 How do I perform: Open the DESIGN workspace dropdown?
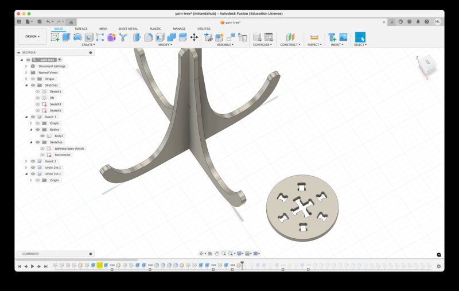[x=32, y=36]
